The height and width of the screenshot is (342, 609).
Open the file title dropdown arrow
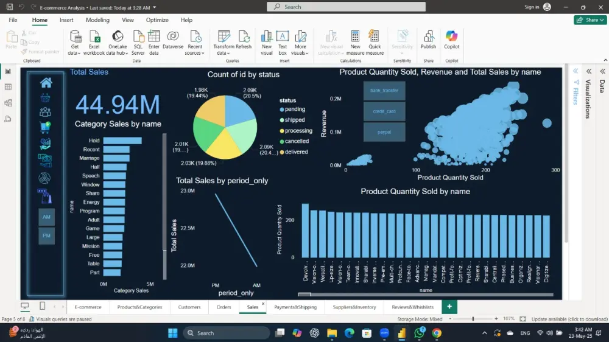click(x=155, y=7)
